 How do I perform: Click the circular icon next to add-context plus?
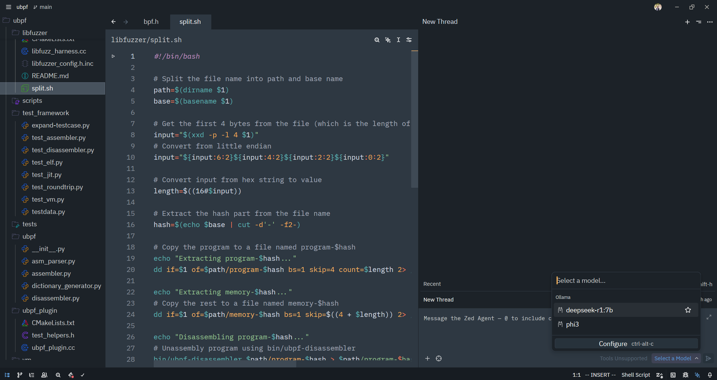(x=439, y=359)
